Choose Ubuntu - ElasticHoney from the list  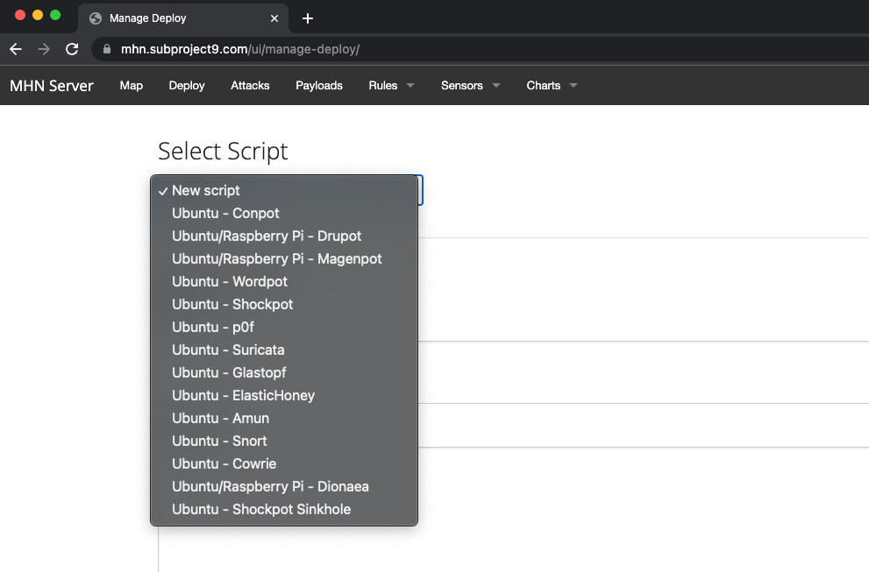[284, 395]
